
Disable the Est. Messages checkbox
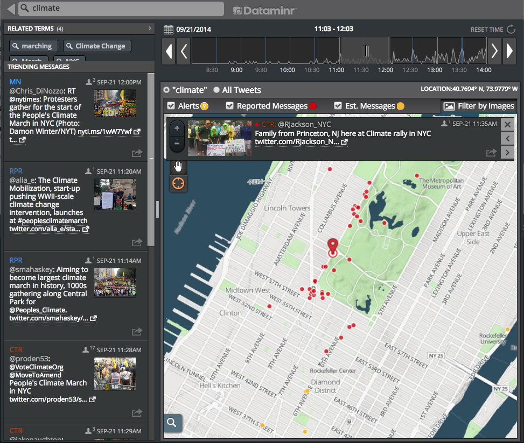coord(338,106)
